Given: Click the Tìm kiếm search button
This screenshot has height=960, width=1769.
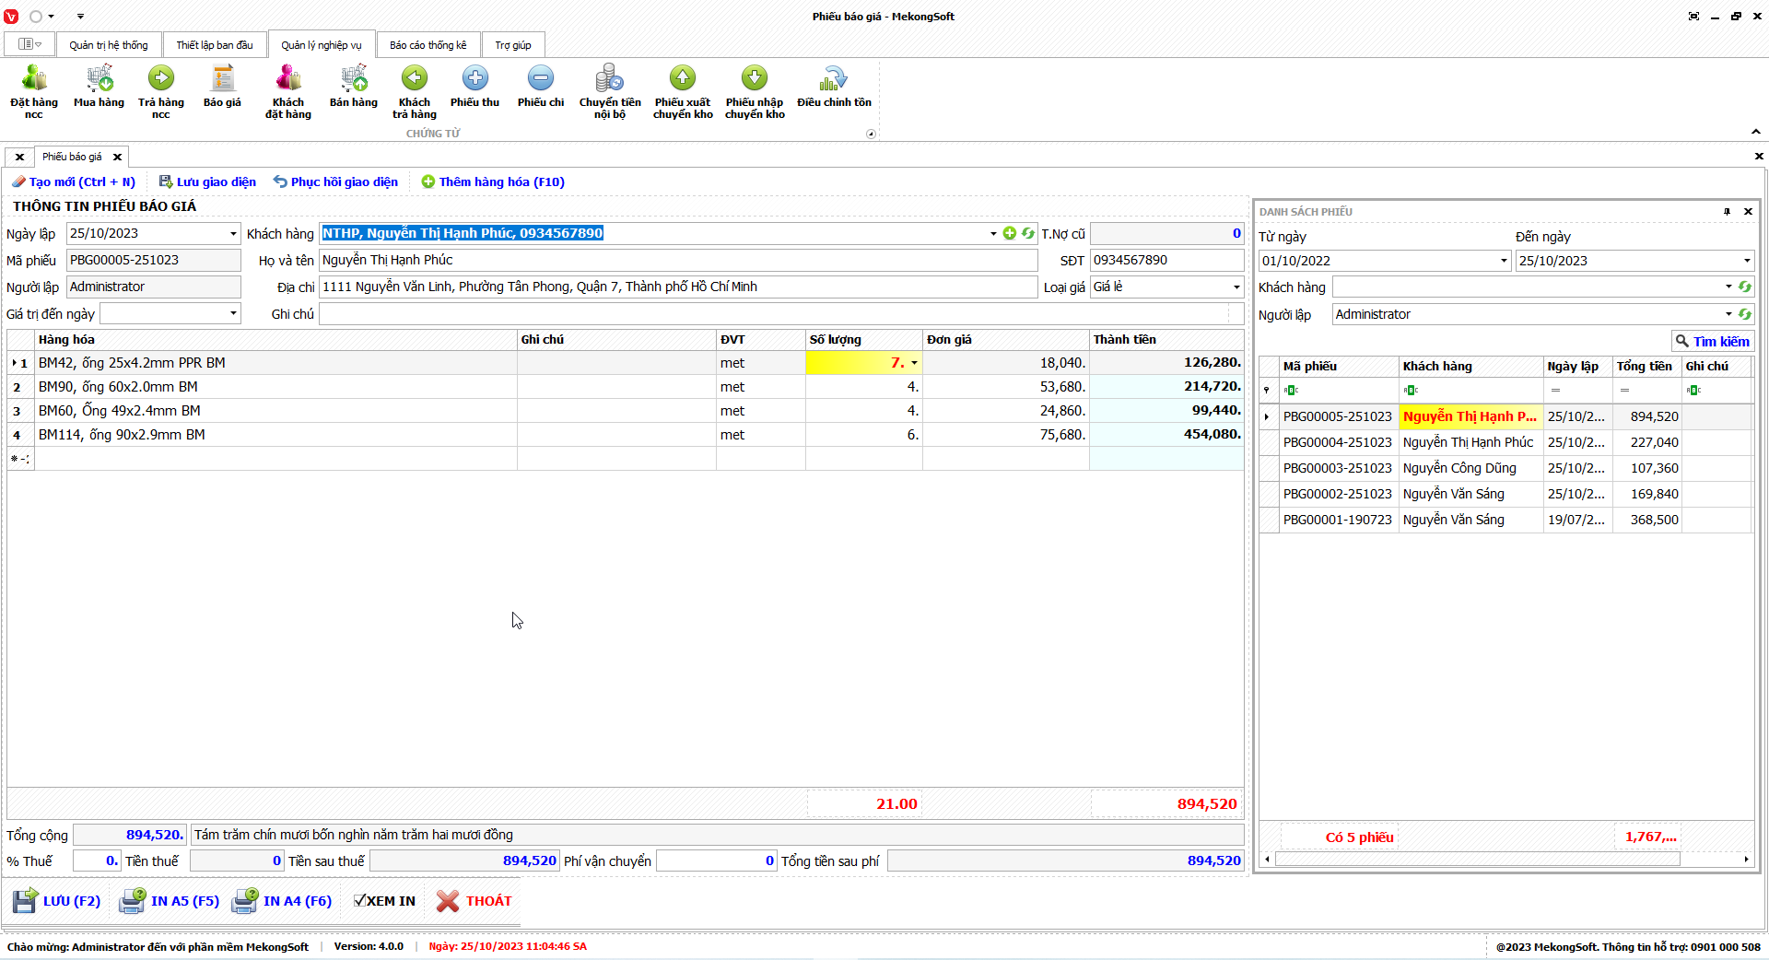Looking at the screenshot, I should [x=1713, y=341].
